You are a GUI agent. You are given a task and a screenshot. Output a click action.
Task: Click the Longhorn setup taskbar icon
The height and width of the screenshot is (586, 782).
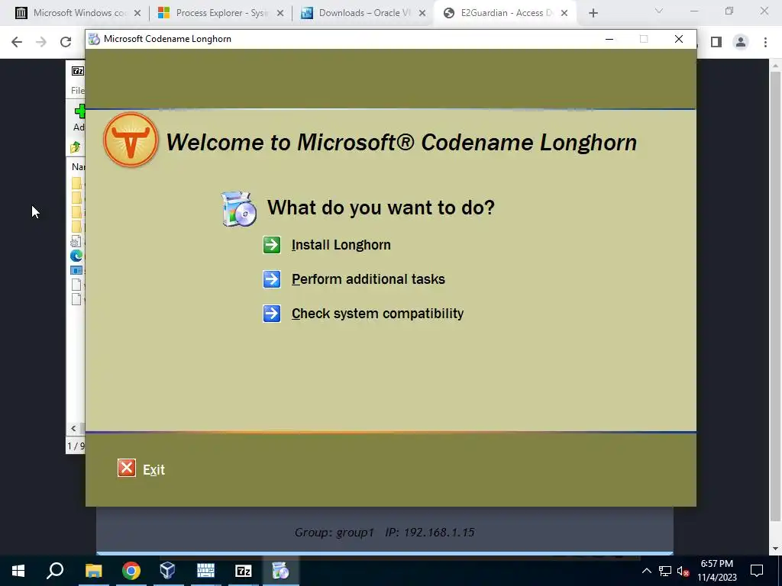280,571
